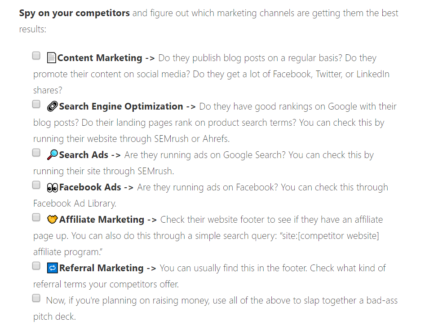Tick the checkbox beside the pitch deck item

(36, 298)
